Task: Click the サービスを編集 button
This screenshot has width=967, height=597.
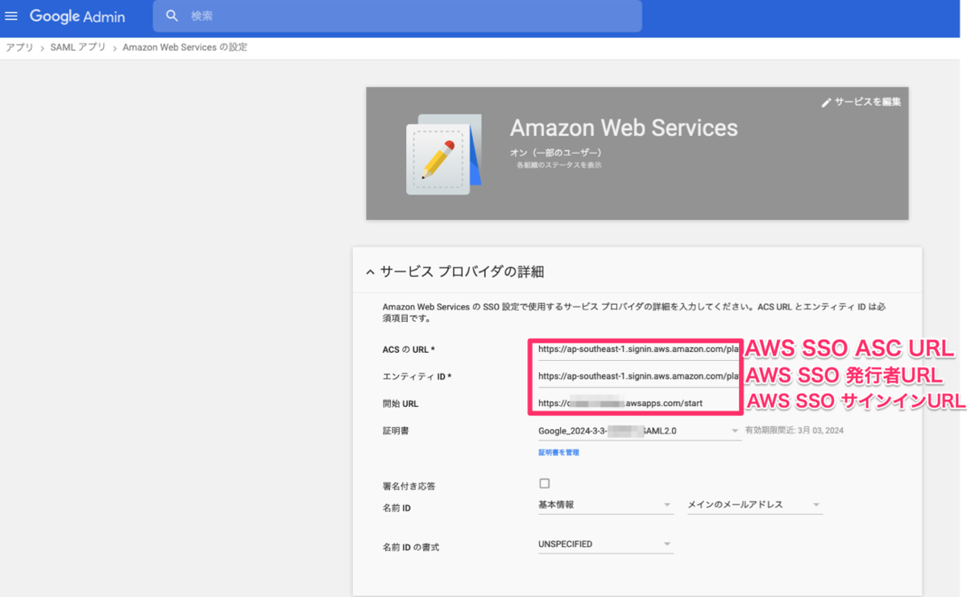Action: [x=861, y=102]
